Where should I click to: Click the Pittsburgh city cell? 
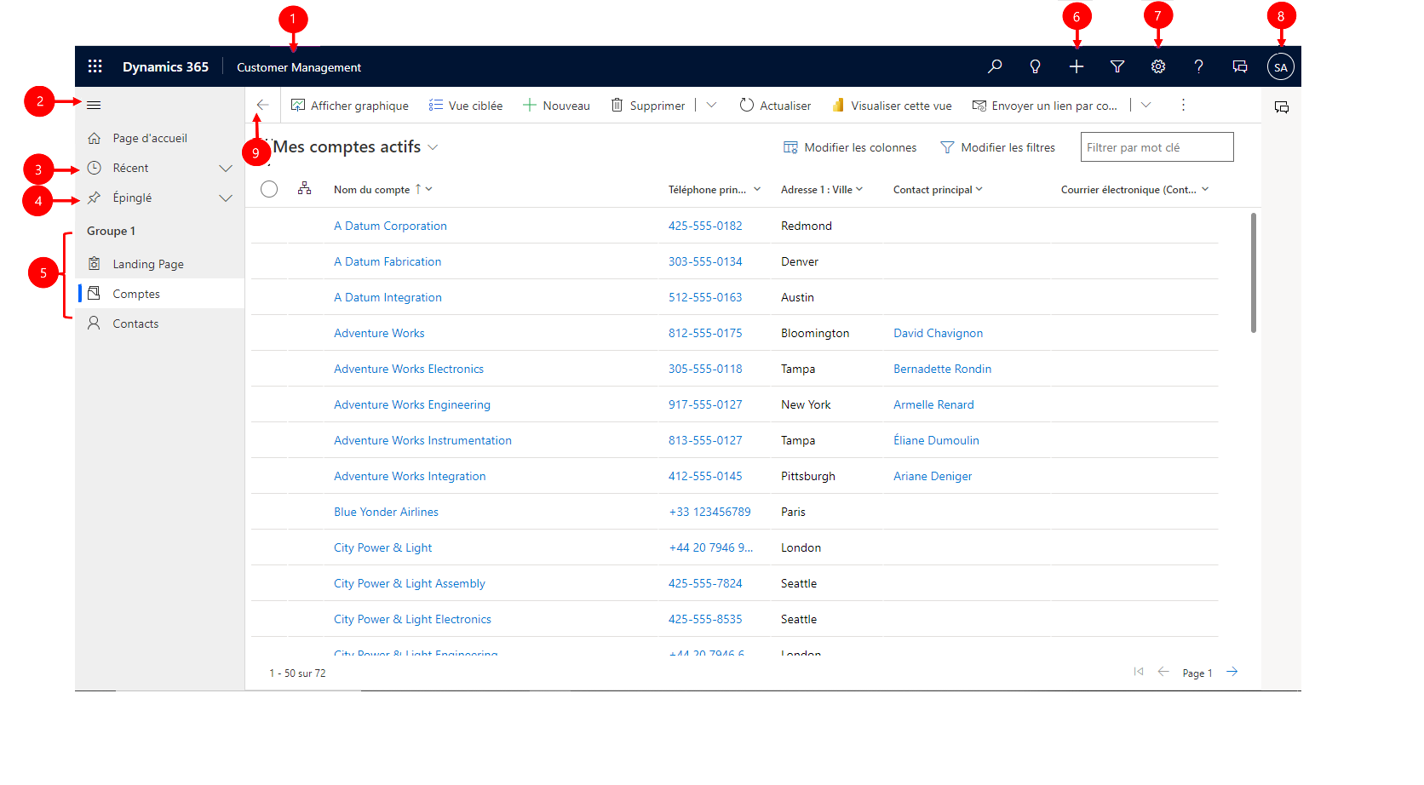(x=808, y=476)
